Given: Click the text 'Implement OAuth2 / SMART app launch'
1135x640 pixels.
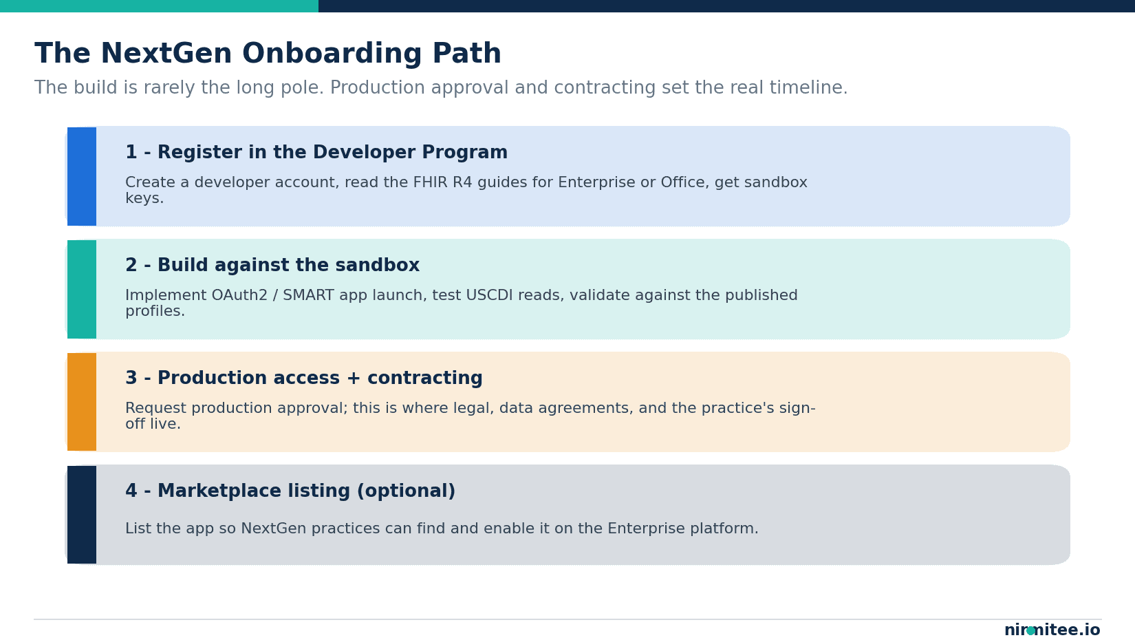Looking at the screenshot, I should click(x=275, y=296).
